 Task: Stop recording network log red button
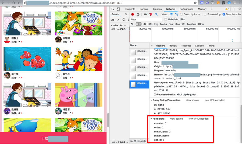point(132,14)
